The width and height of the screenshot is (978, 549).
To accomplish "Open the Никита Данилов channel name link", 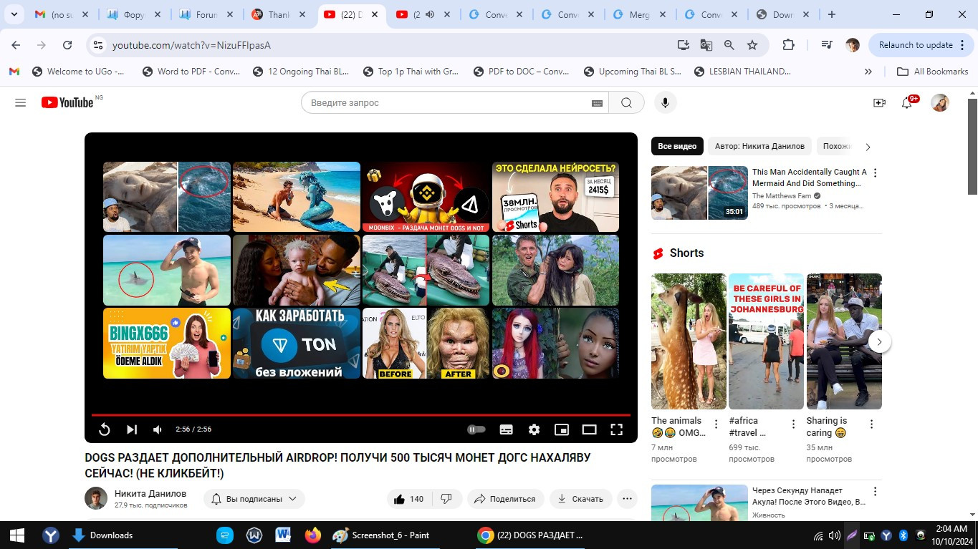I will [150, 493].
